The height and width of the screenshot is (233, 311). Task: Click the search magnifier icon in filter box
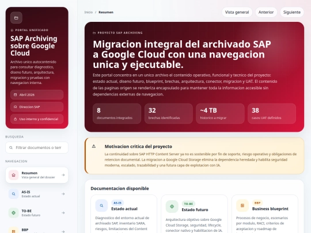tap(11, 148)
